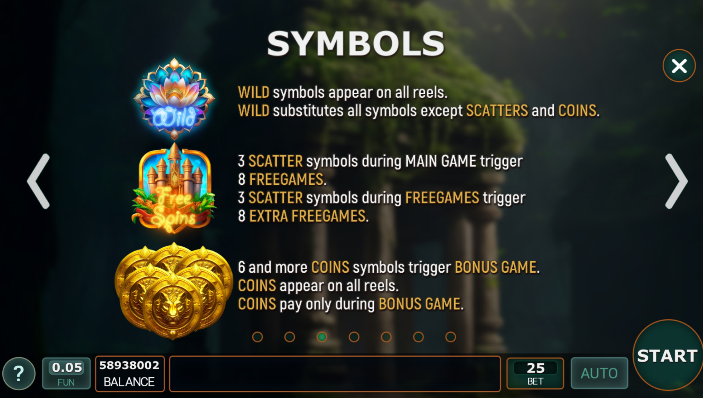Jump to the last page dot
This screenshot has width=703, height=398.
[451, 337]
